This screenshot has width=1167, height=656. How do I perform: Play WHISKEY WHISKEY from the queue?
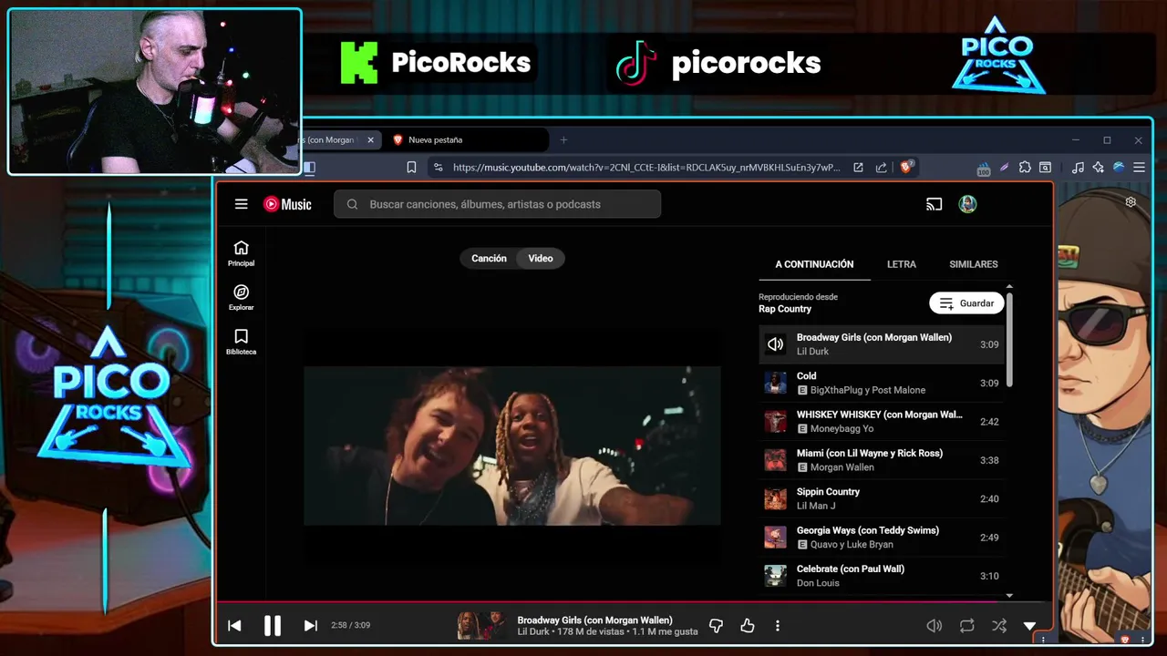point(881,422)
